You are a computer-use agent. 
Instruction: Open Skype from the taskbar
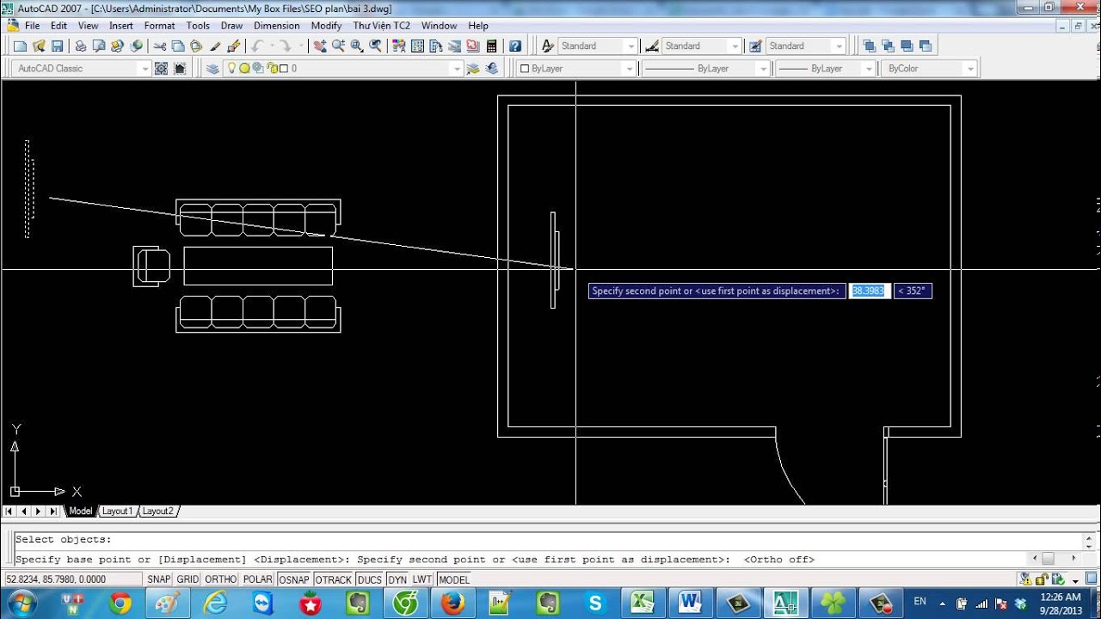pyautogui.click(x=594, y=603)
